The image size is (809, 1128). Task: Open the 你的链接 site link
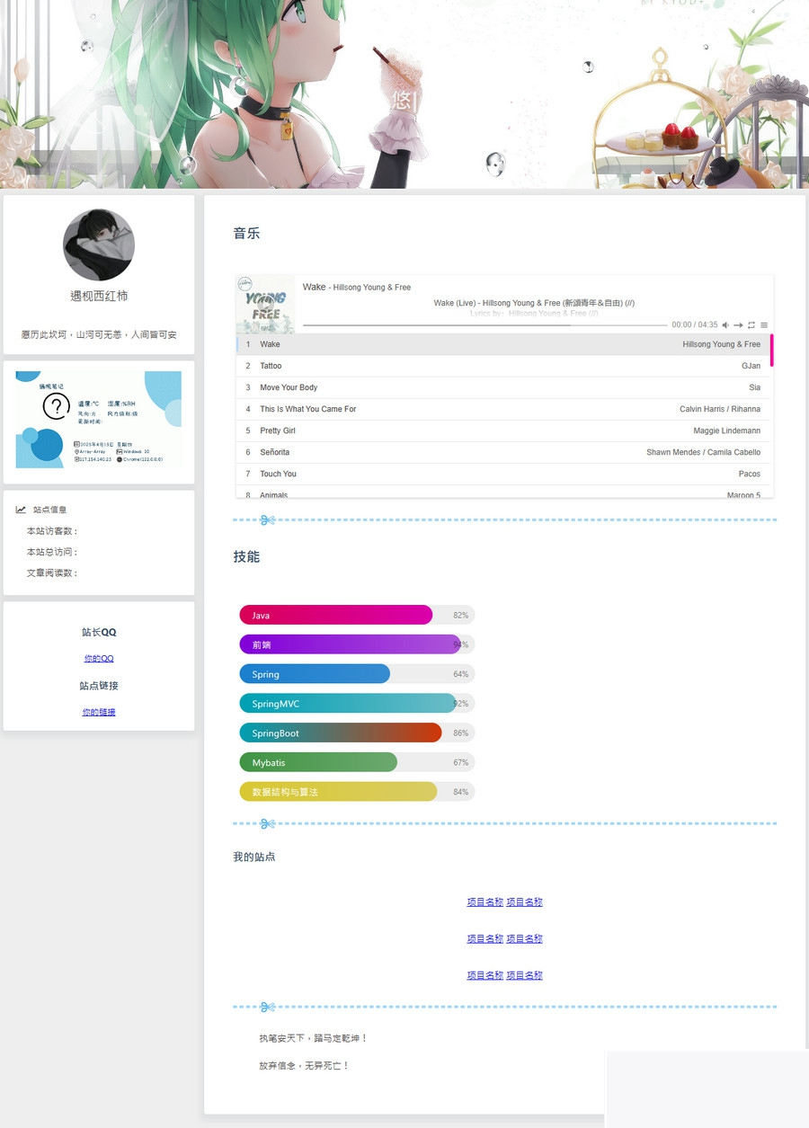click(x=98, y=711)
